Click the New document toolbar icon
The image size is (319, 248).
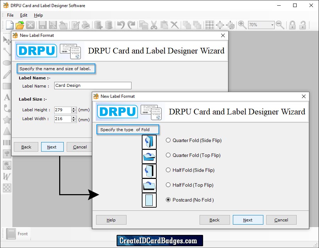click(x=10, y=25)
